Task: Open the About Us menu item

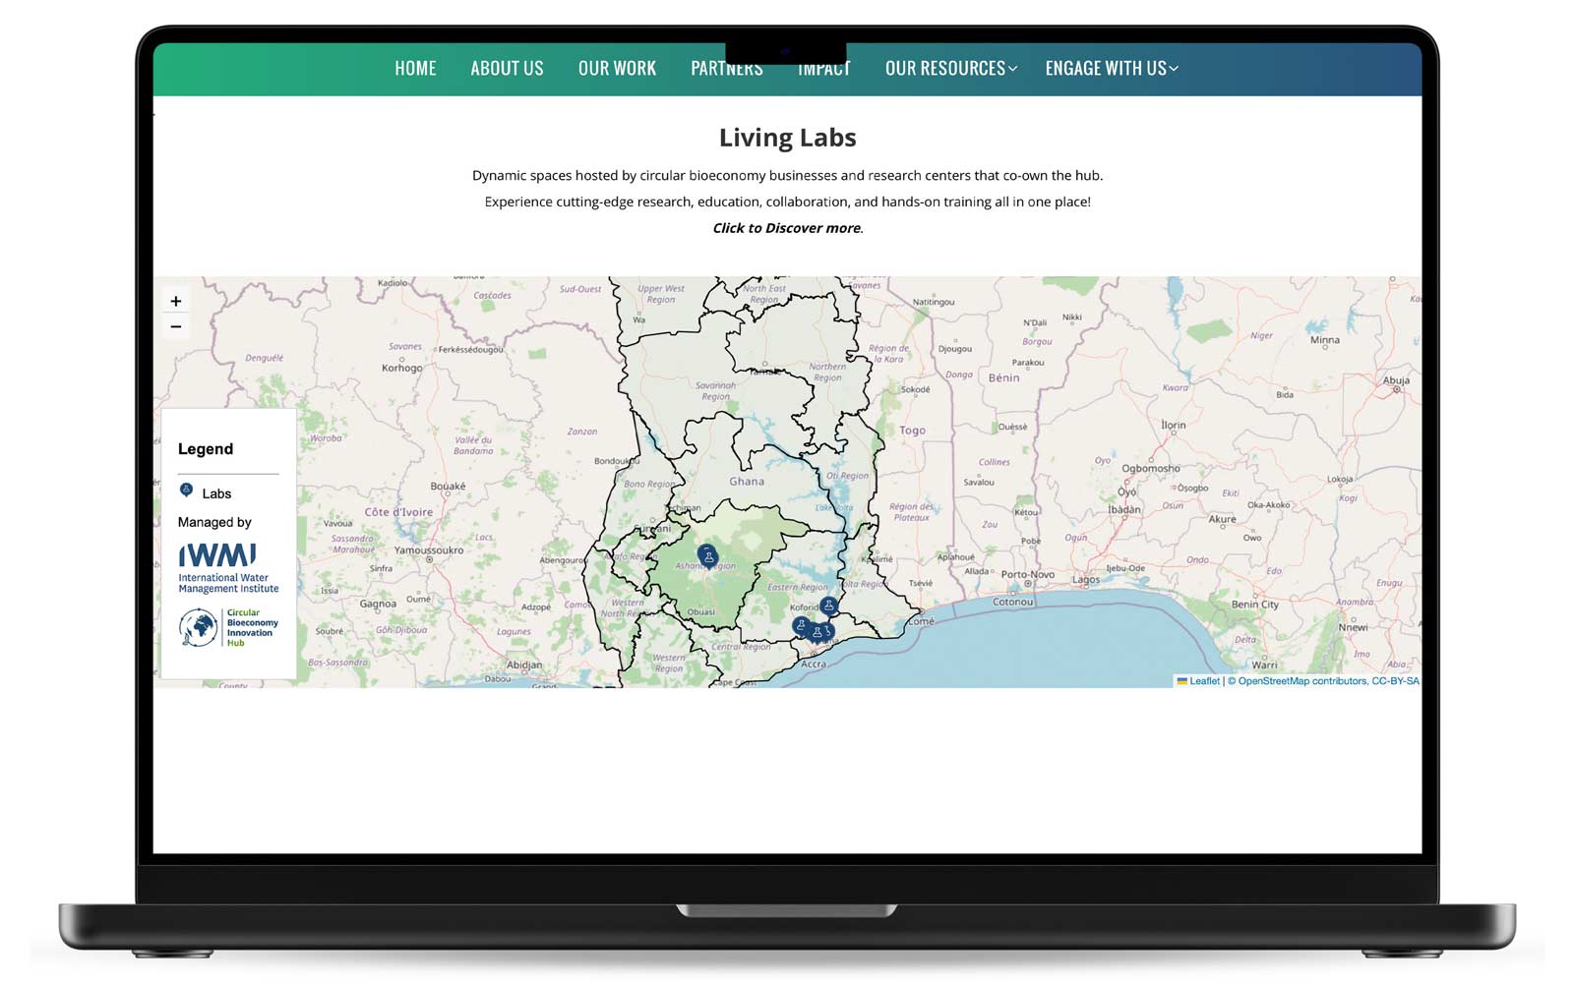Action: (x=507, y=69)
